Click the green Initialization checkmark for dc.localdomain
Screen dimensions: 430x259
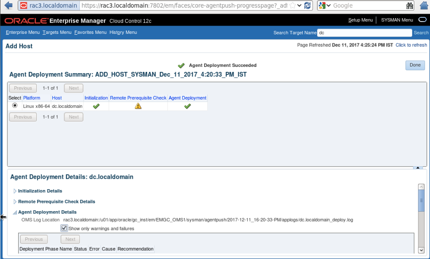pos(96,106)
